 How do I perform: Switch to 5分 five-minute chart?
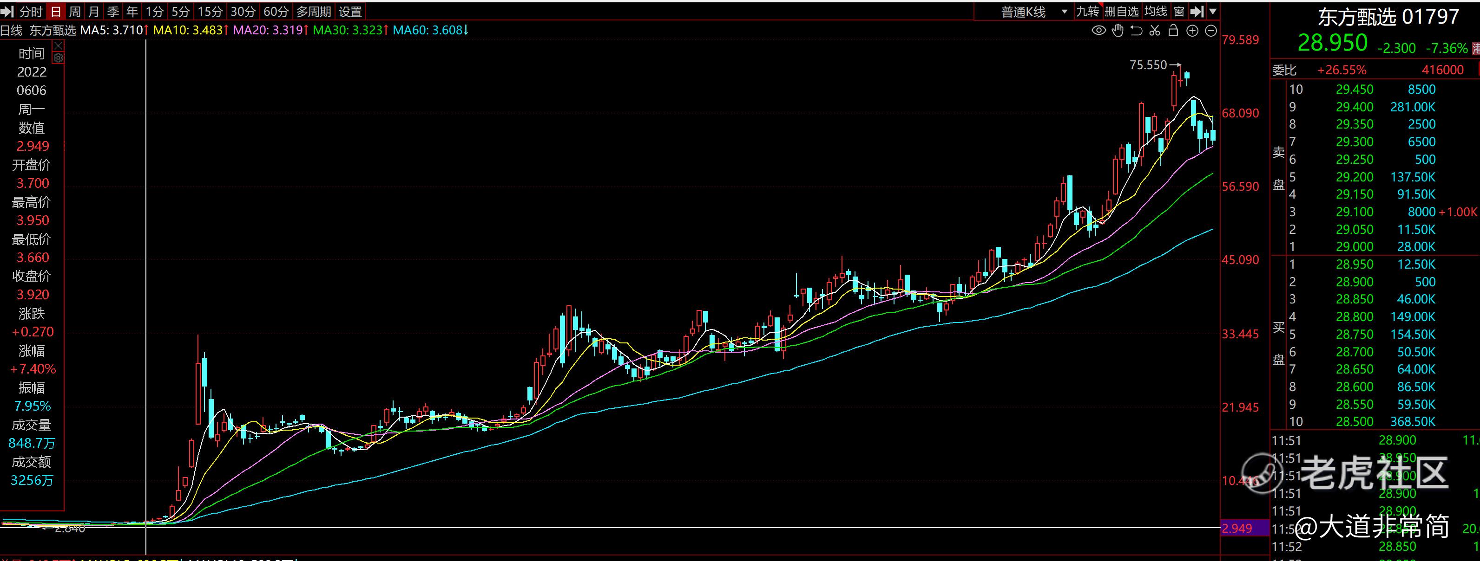tap(180, 12)
